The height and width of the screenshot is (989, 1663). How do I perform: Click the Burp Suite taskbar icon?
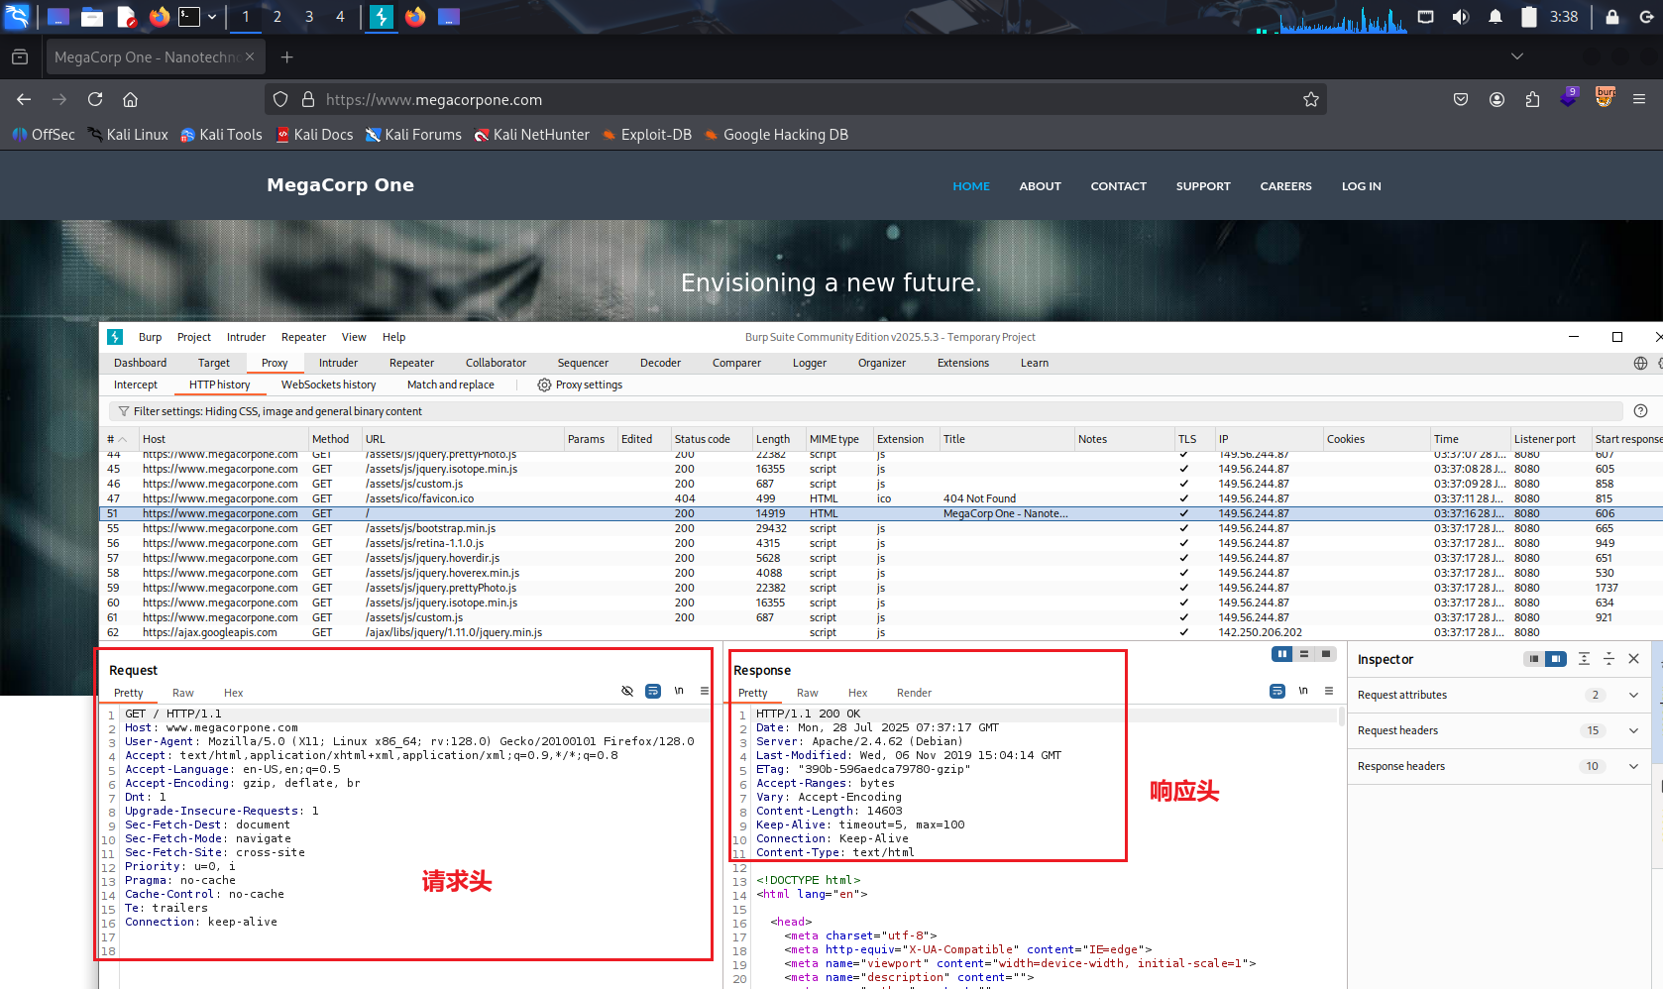click(382, 16)
